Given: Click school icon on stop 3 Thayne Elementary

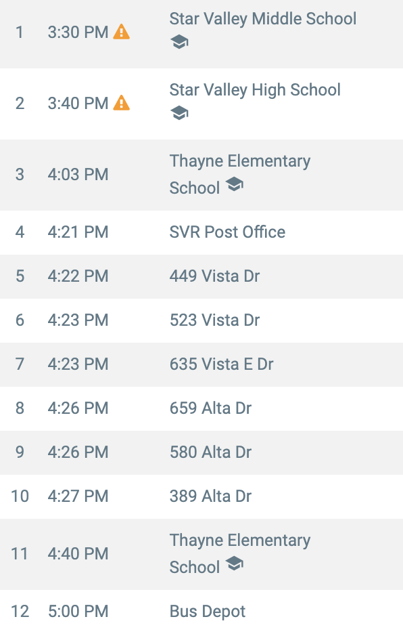Looking at the screenshot, I should pyautogui.click(x=235, y=184).
